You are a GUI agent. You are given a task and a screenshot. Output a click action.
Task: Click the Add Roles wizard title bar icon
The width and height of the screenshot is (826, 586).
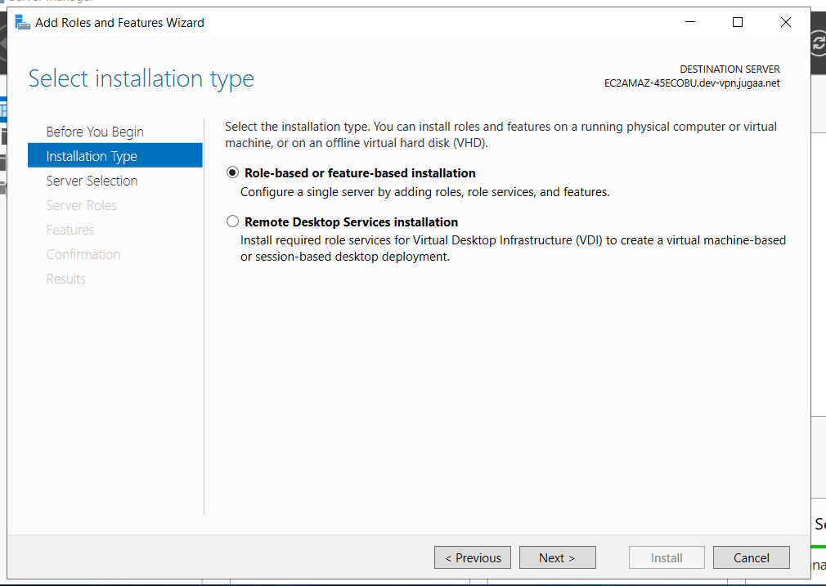23,23
